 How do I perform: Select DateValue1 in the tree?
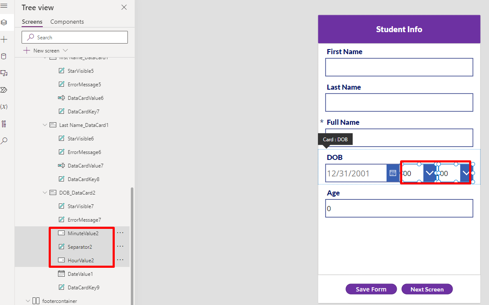coord(80,274)
